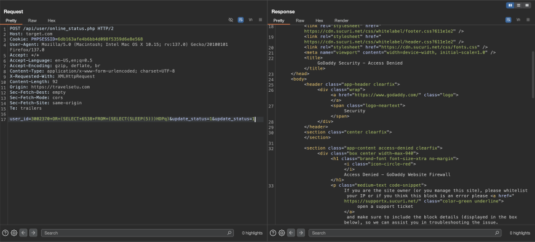
Task: Click magnifier icon in Request search box
Action: 230,233
